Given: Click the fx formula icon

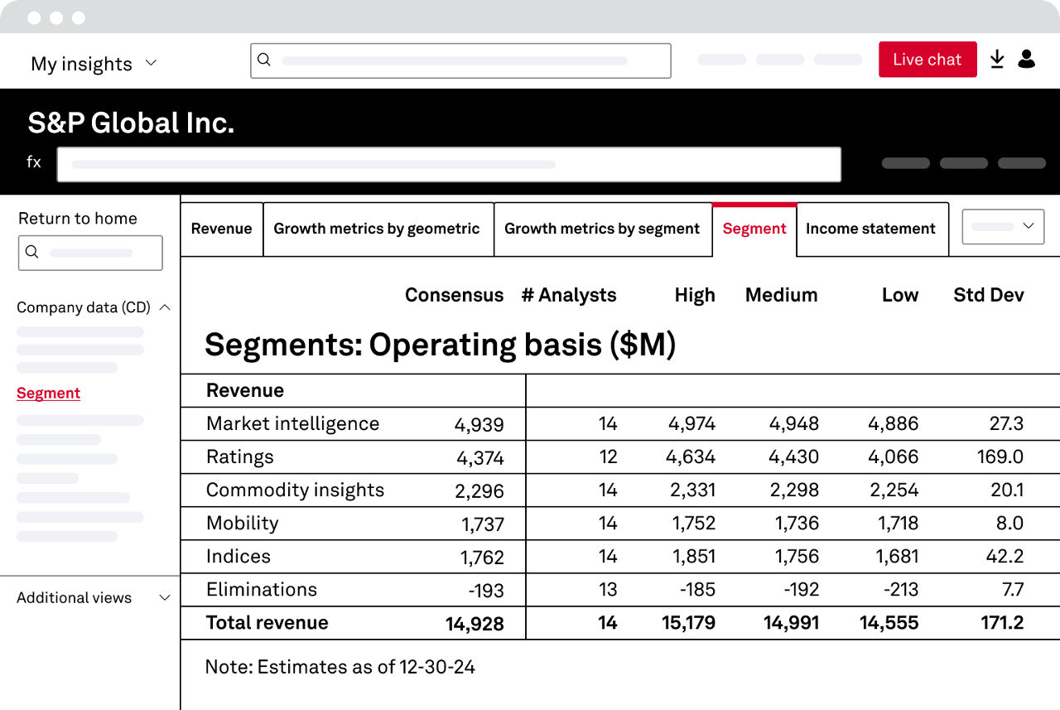Looking at the screenshot, I should point(34,162).
